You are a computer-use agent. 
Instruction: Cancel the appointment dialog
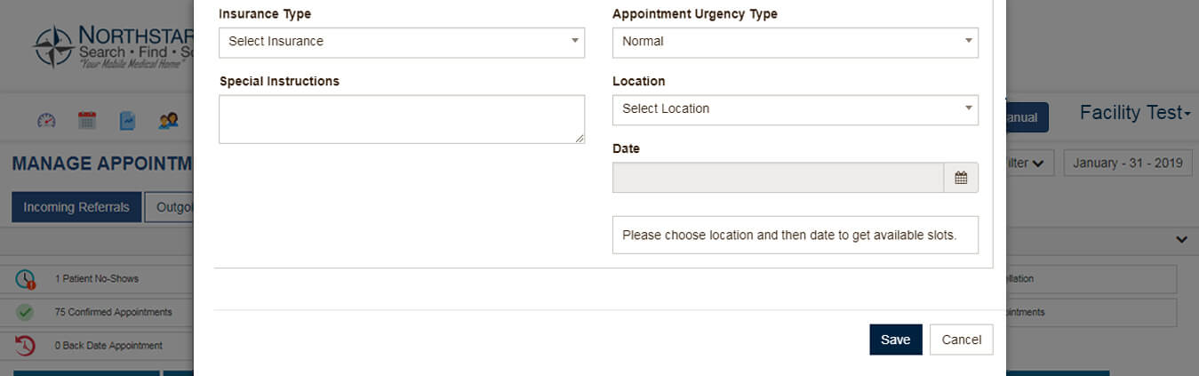coord(961,340)
